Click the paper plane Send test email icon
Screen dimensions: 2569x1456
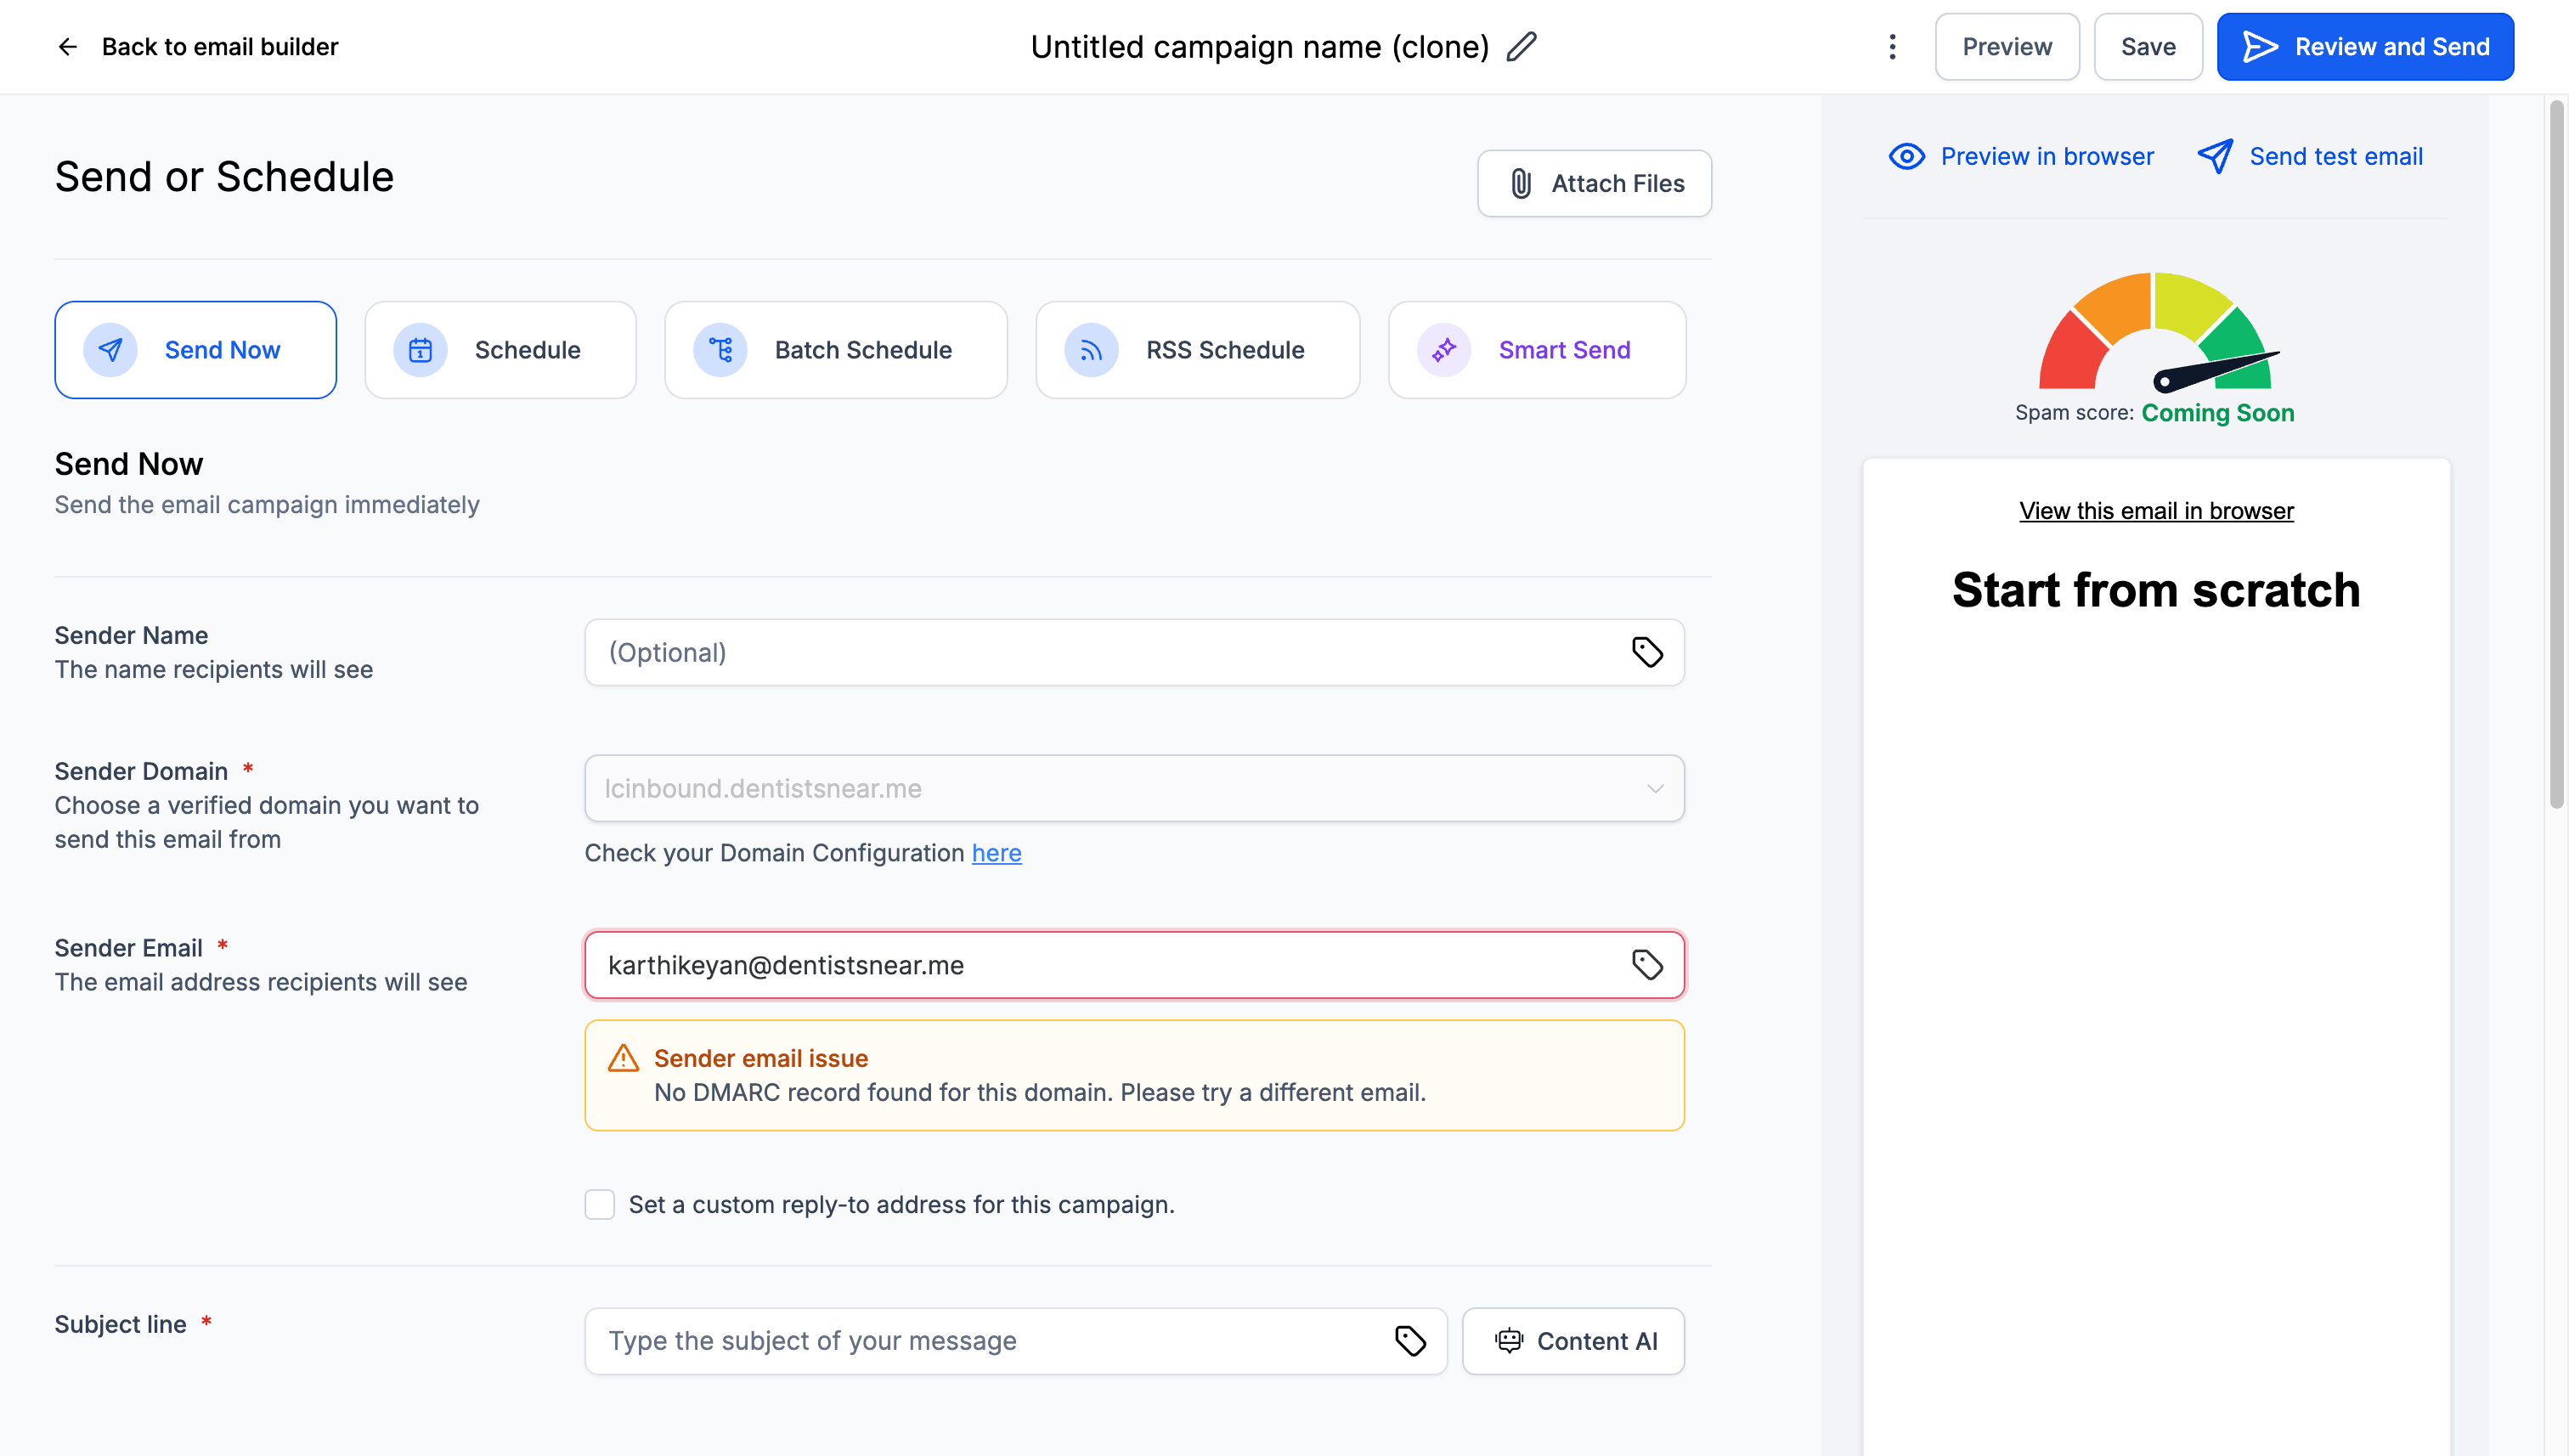click(x=2214, y=157)
